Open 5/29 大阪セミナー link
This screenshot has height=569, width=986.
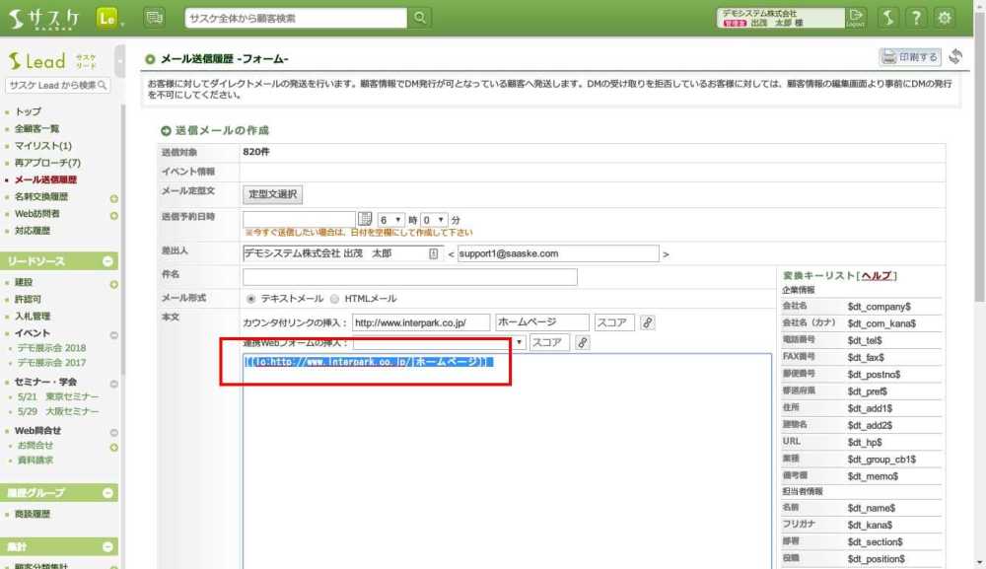[x=58, y=411]
